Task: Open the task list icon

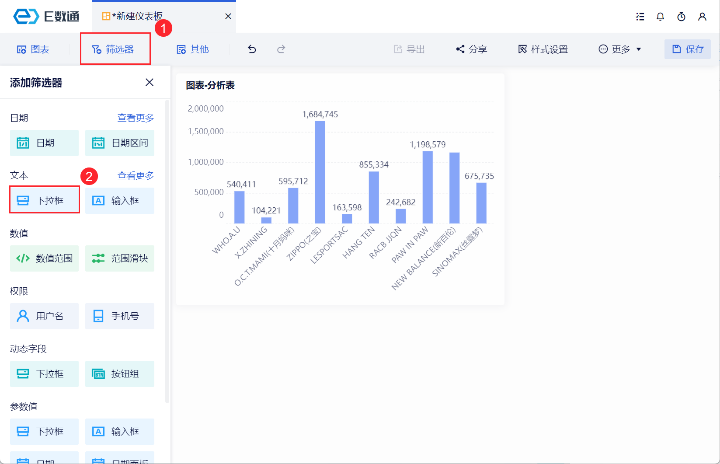Action: pos(640,17)
